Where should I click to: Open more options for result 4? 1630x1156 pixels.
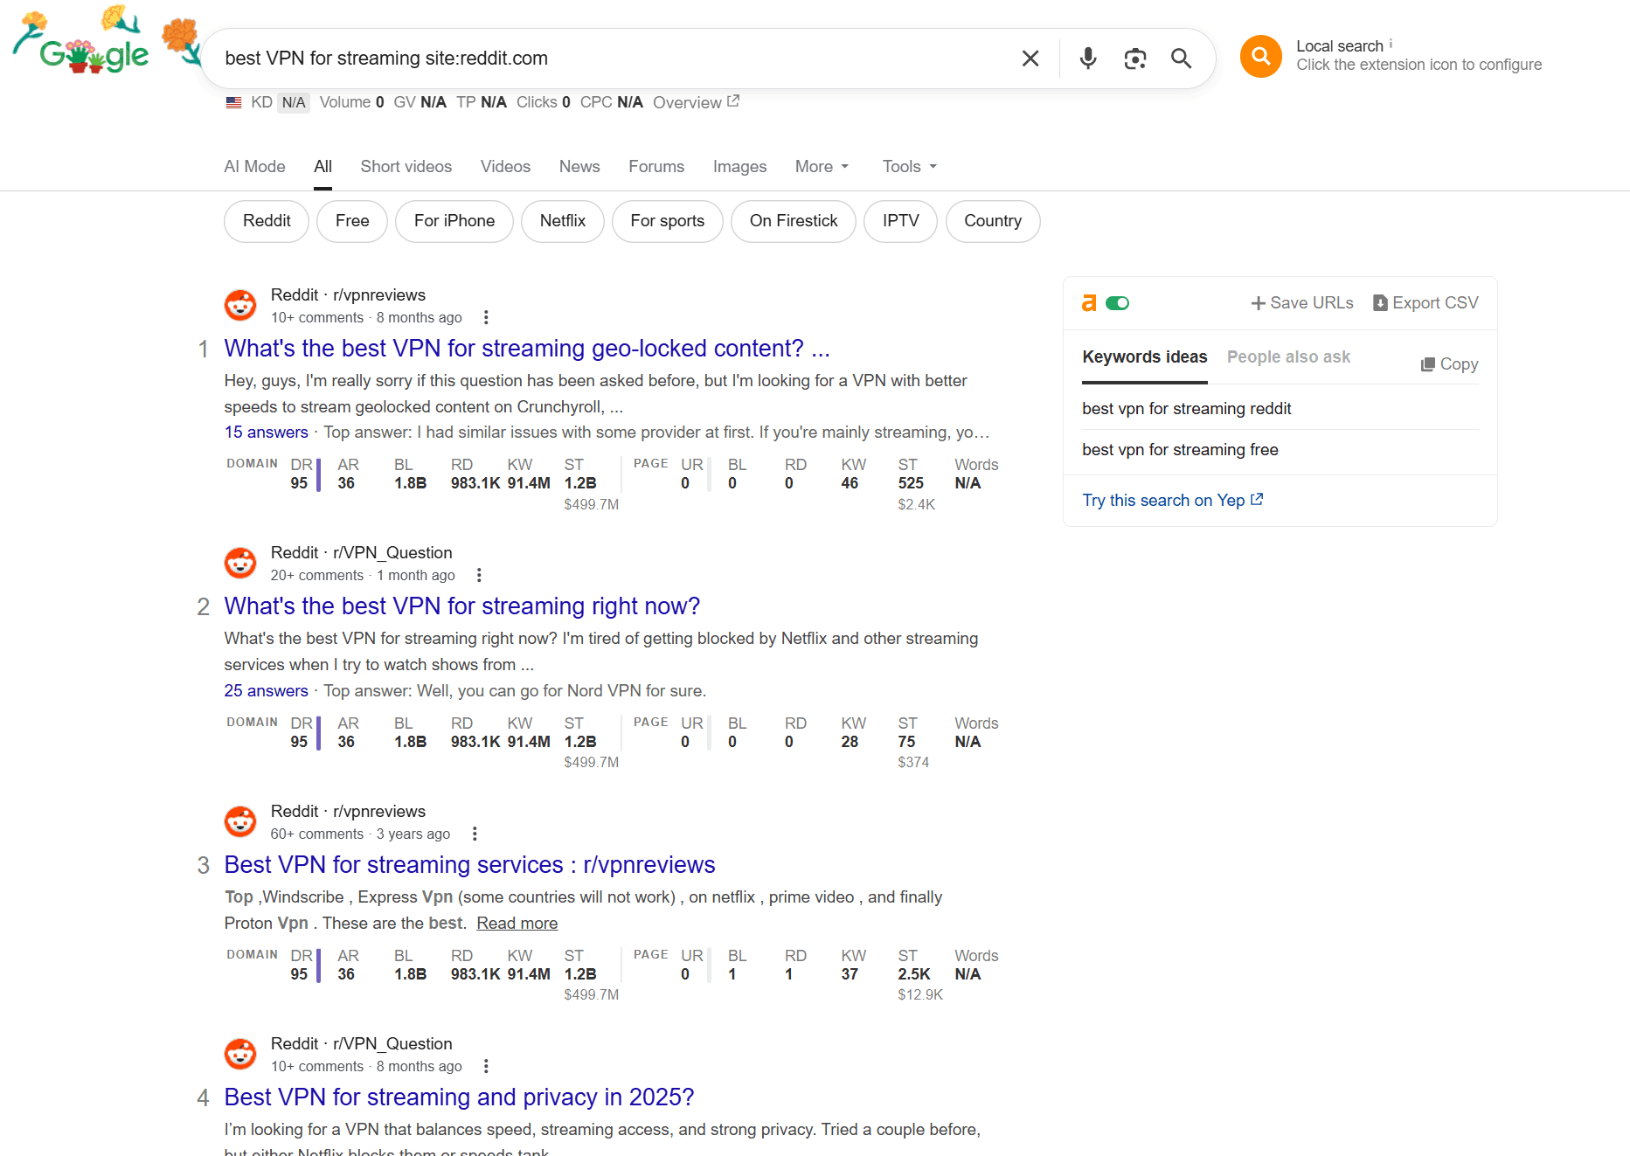click(486, 1066)
